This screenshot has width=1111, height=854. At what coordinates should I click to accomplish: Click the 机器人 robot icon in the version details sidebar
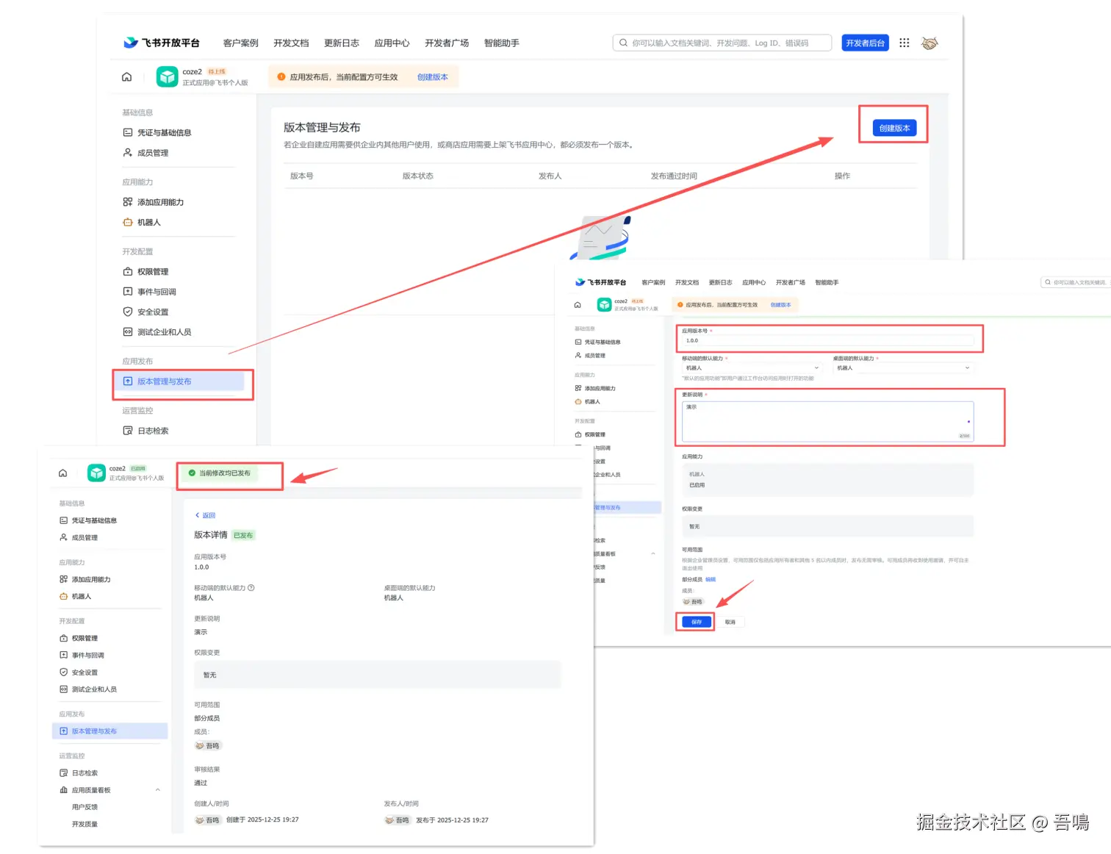point(64,597)
